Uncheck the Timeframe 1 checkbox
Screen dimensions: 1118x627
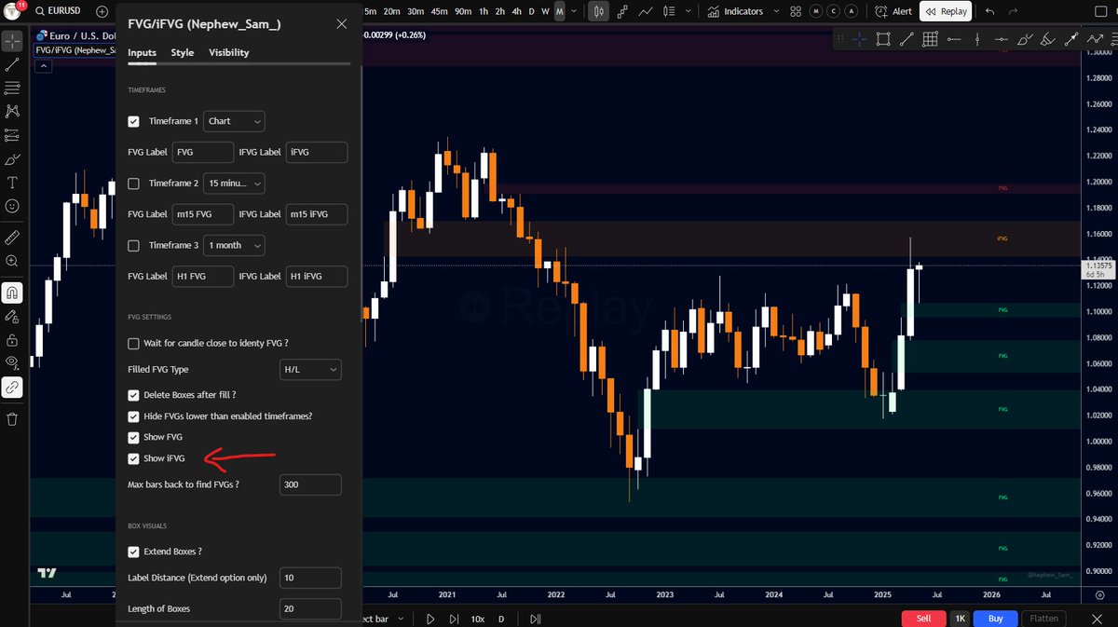133,121
